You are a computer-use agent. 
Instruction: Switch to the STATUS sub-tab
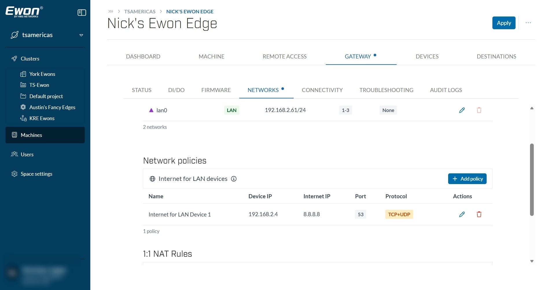tap(142, 90)
